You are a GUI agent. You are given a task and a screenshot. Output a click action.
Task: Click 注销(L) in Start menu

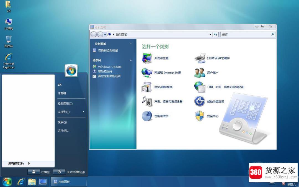click(x=46, y=172)
